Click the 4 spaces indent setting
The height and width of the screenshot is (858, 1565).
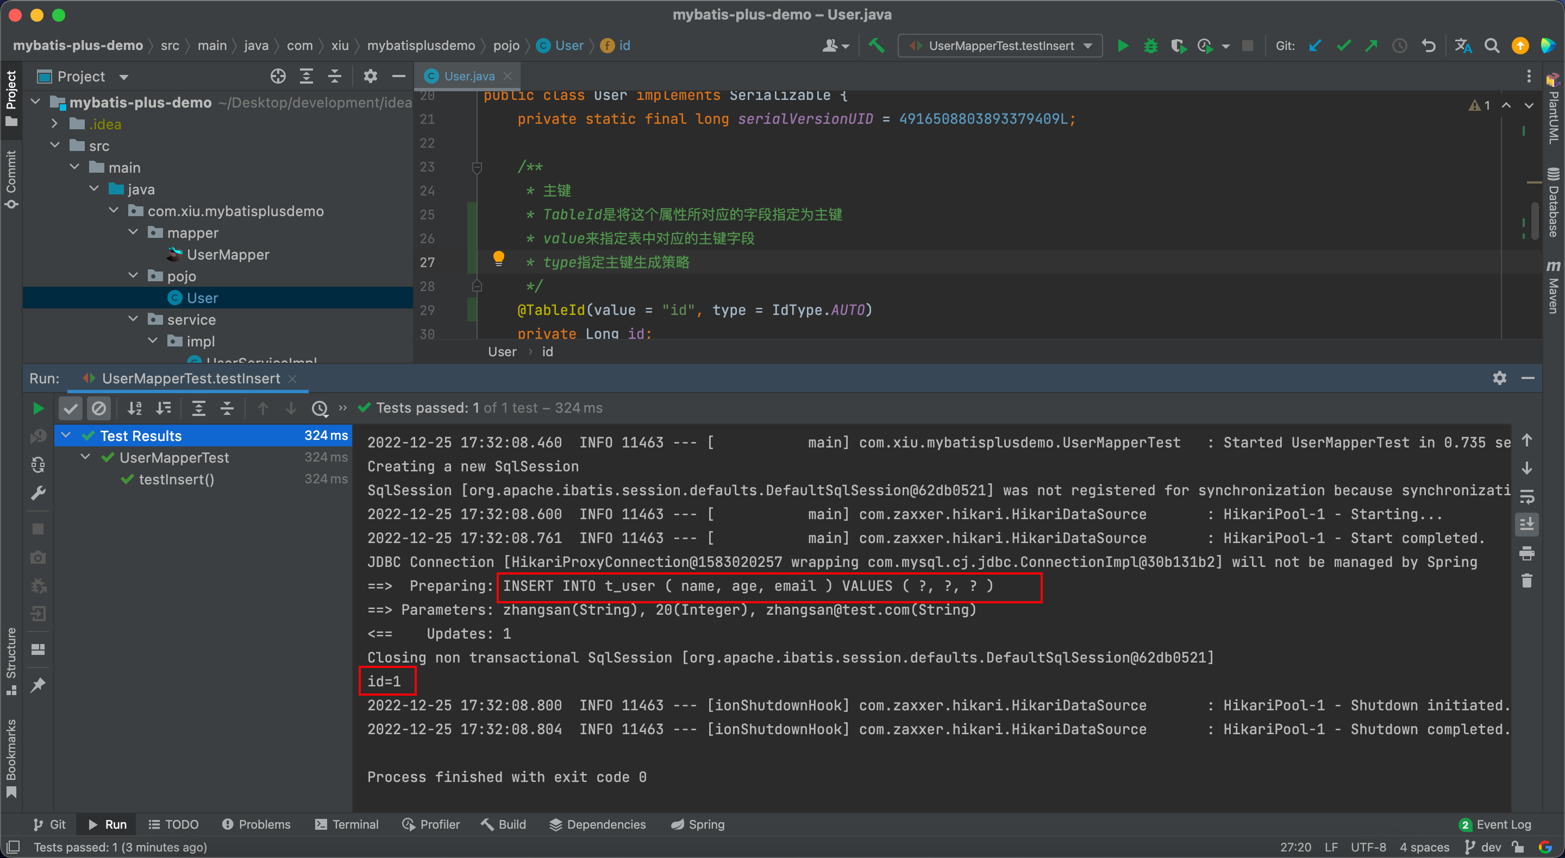[1424, 847]
